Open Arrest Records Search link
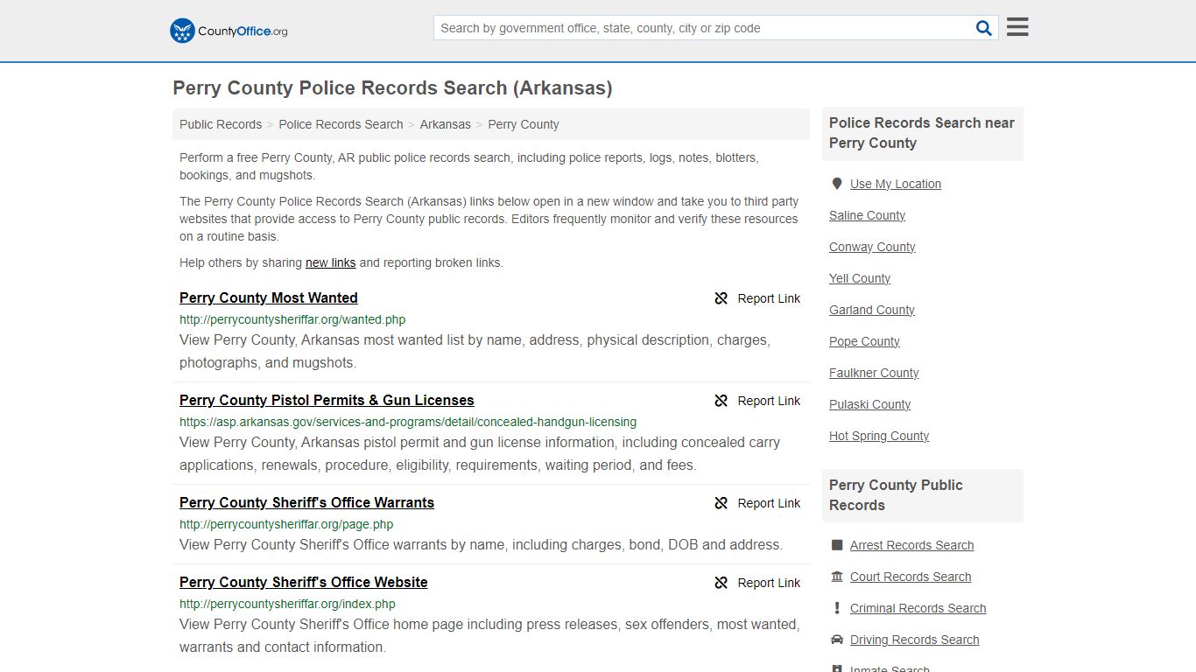This screenshot has height=672, width=1196. [x=911, y=545]
